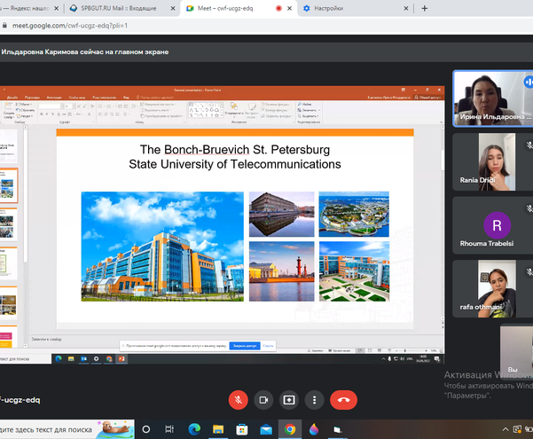This screenshot has height=439, width=533.
Task: Open the three-dot more options menu
Action: pyautogui.click(x=315, y=400)
